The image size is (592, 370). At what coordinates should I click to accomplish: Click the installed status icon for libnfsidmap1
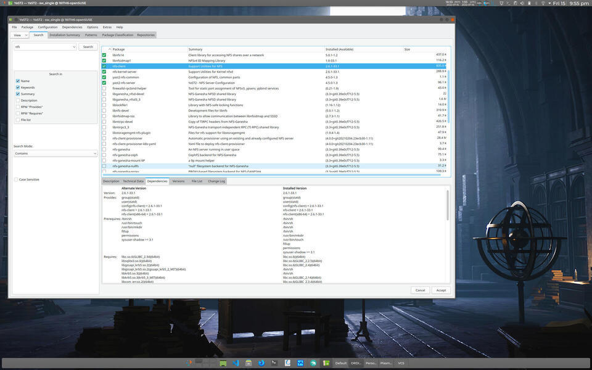(x=104, y=60)
